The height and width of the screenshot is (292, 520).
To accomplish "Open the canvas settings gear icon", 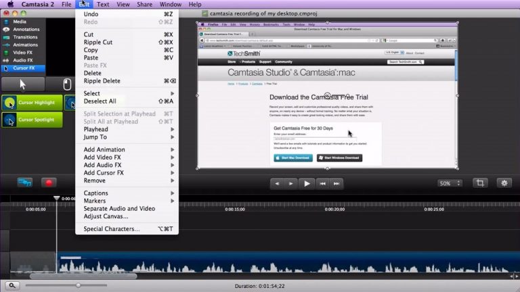I will coord(504,183).
